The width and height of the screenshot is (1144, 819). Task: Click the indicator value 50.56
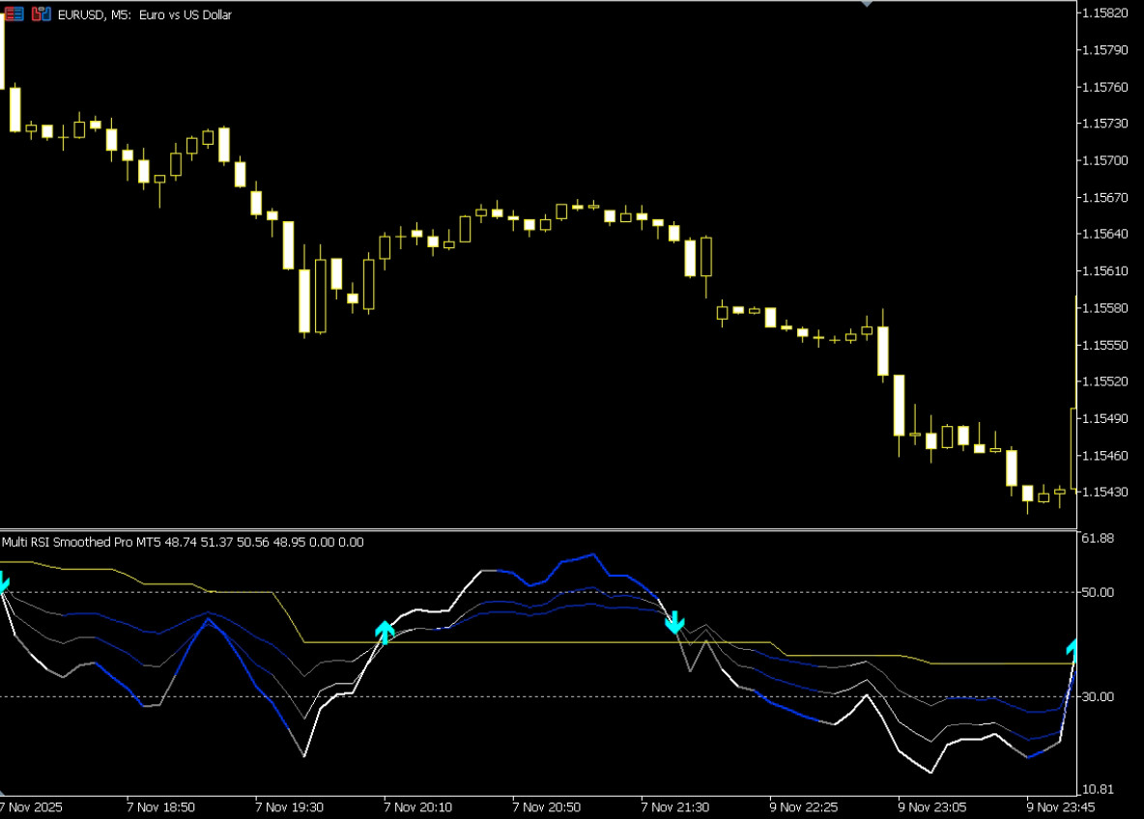tap(252, 542)
